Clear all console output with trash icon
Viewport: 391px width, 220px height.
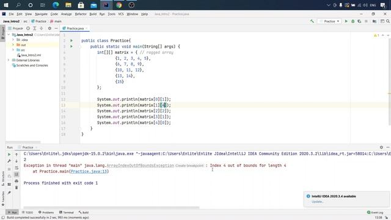(x=16, y=188)
